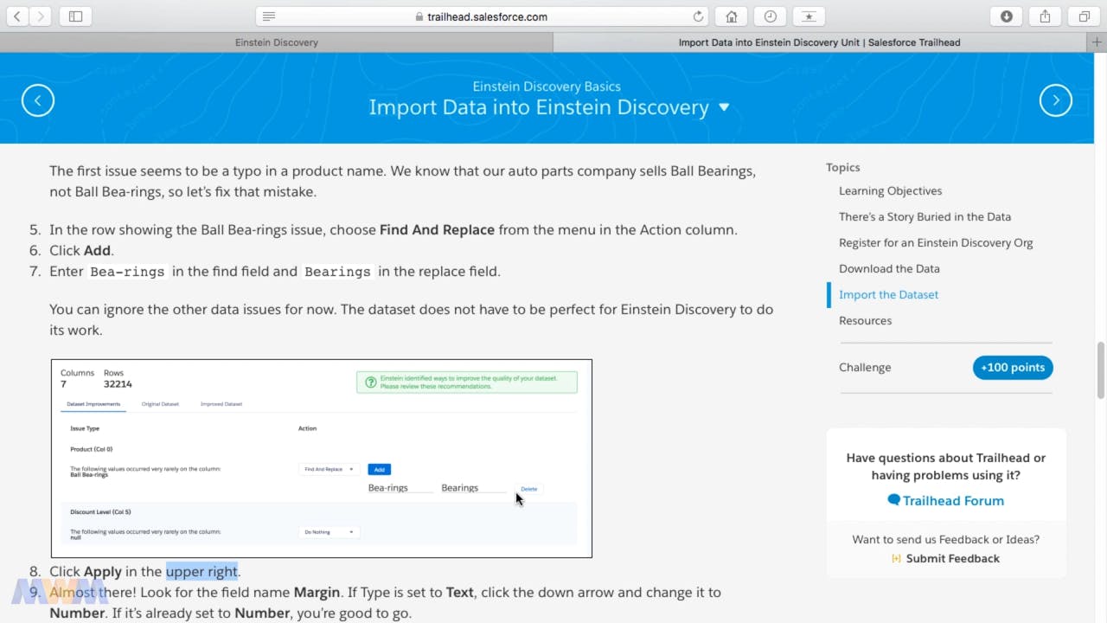Switch to the Einstein Discovery tab
This screenshot has height=623, width=1107.
(276, 42)
